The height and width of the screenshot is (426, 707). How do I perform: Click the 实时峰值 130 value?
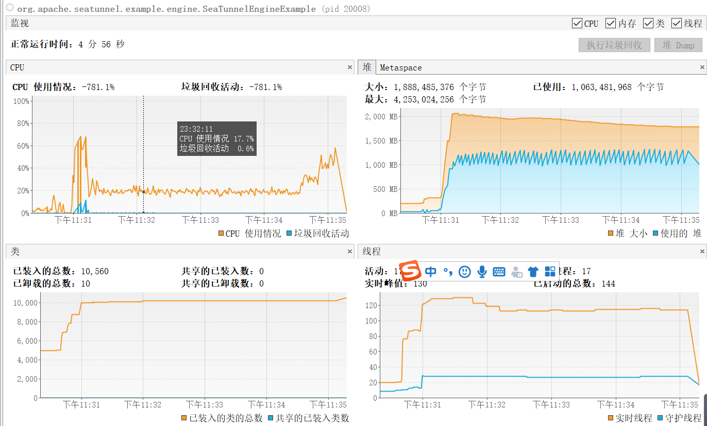pyautogui.click(x=420, y=283)
